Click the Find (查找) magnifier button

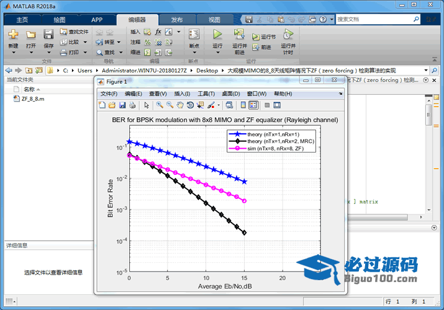click(106, 52)
